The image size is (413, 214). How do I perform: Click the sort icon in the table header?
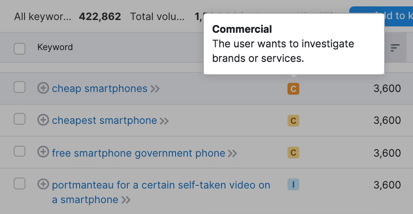[395, 47]
